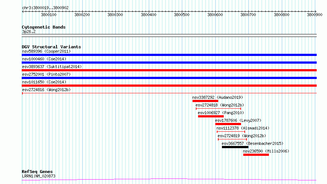Click ruler position 3800900
The width and height of the screenshot is (327, 184).
pos(315,15)
